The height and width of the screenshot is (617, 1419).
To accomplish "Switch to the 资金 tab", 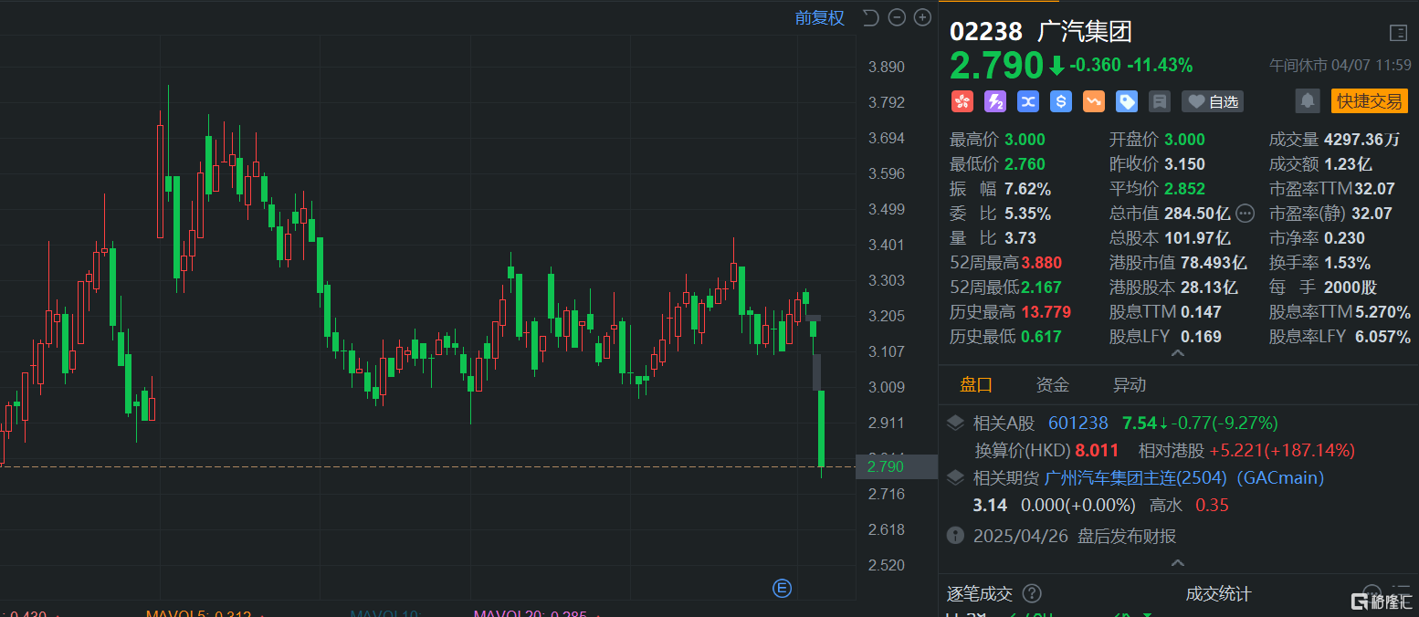I will [x=1053, y=385].
